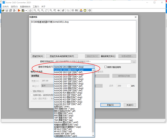Enable the 保持子路径结构 checkbox

pyautogui.click(x=105, y=67)
